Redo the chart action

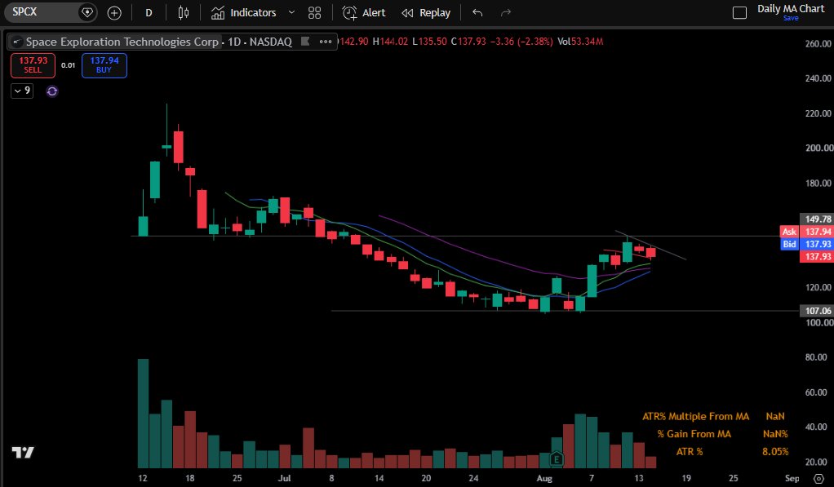pyautogui.click(x=506, y=13)
